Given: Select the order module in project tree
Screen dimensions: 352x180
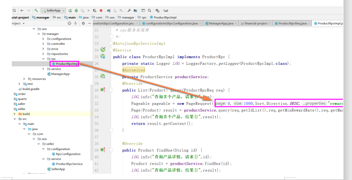Looking at the screenshot, I should 20,94.
